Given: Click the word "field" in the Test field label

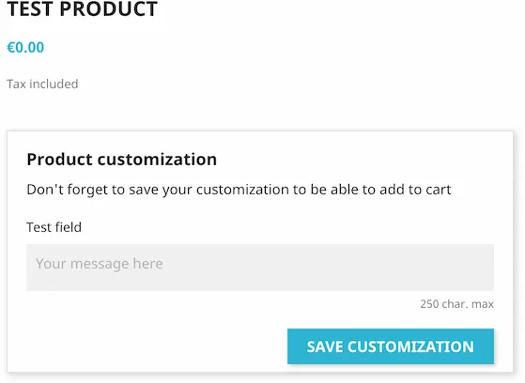Looking at the screenshot, I should click(x=68, y=227).
